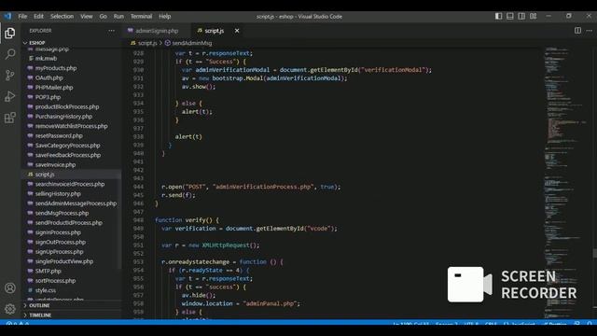Screen dimensions: 597x336
Task: Switch to the adminSignin.php tab
Action: coord(156,31)
